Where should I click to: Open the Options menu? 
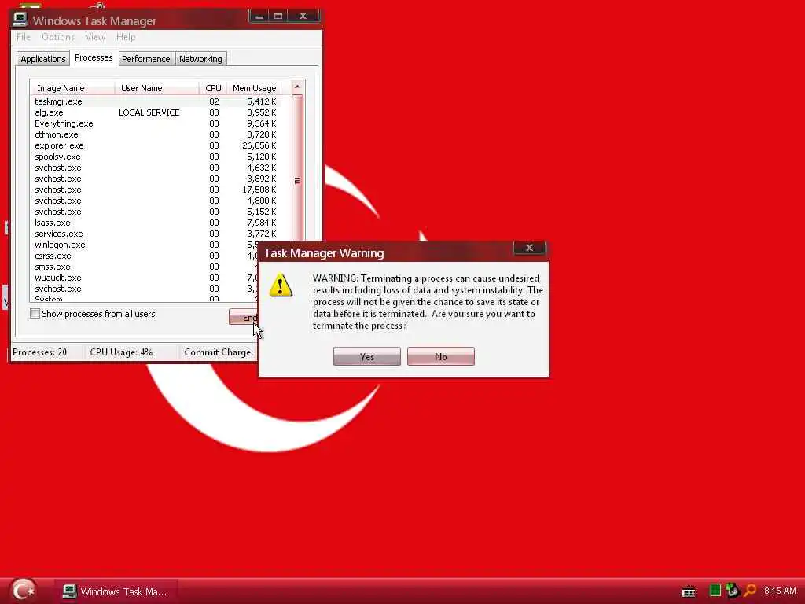[58, 37]
